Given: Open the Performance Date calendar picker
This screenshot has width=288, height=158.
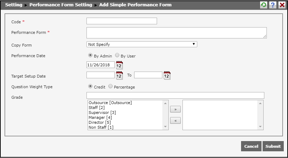Looking at the screenshot, I should tap(119, 65).
